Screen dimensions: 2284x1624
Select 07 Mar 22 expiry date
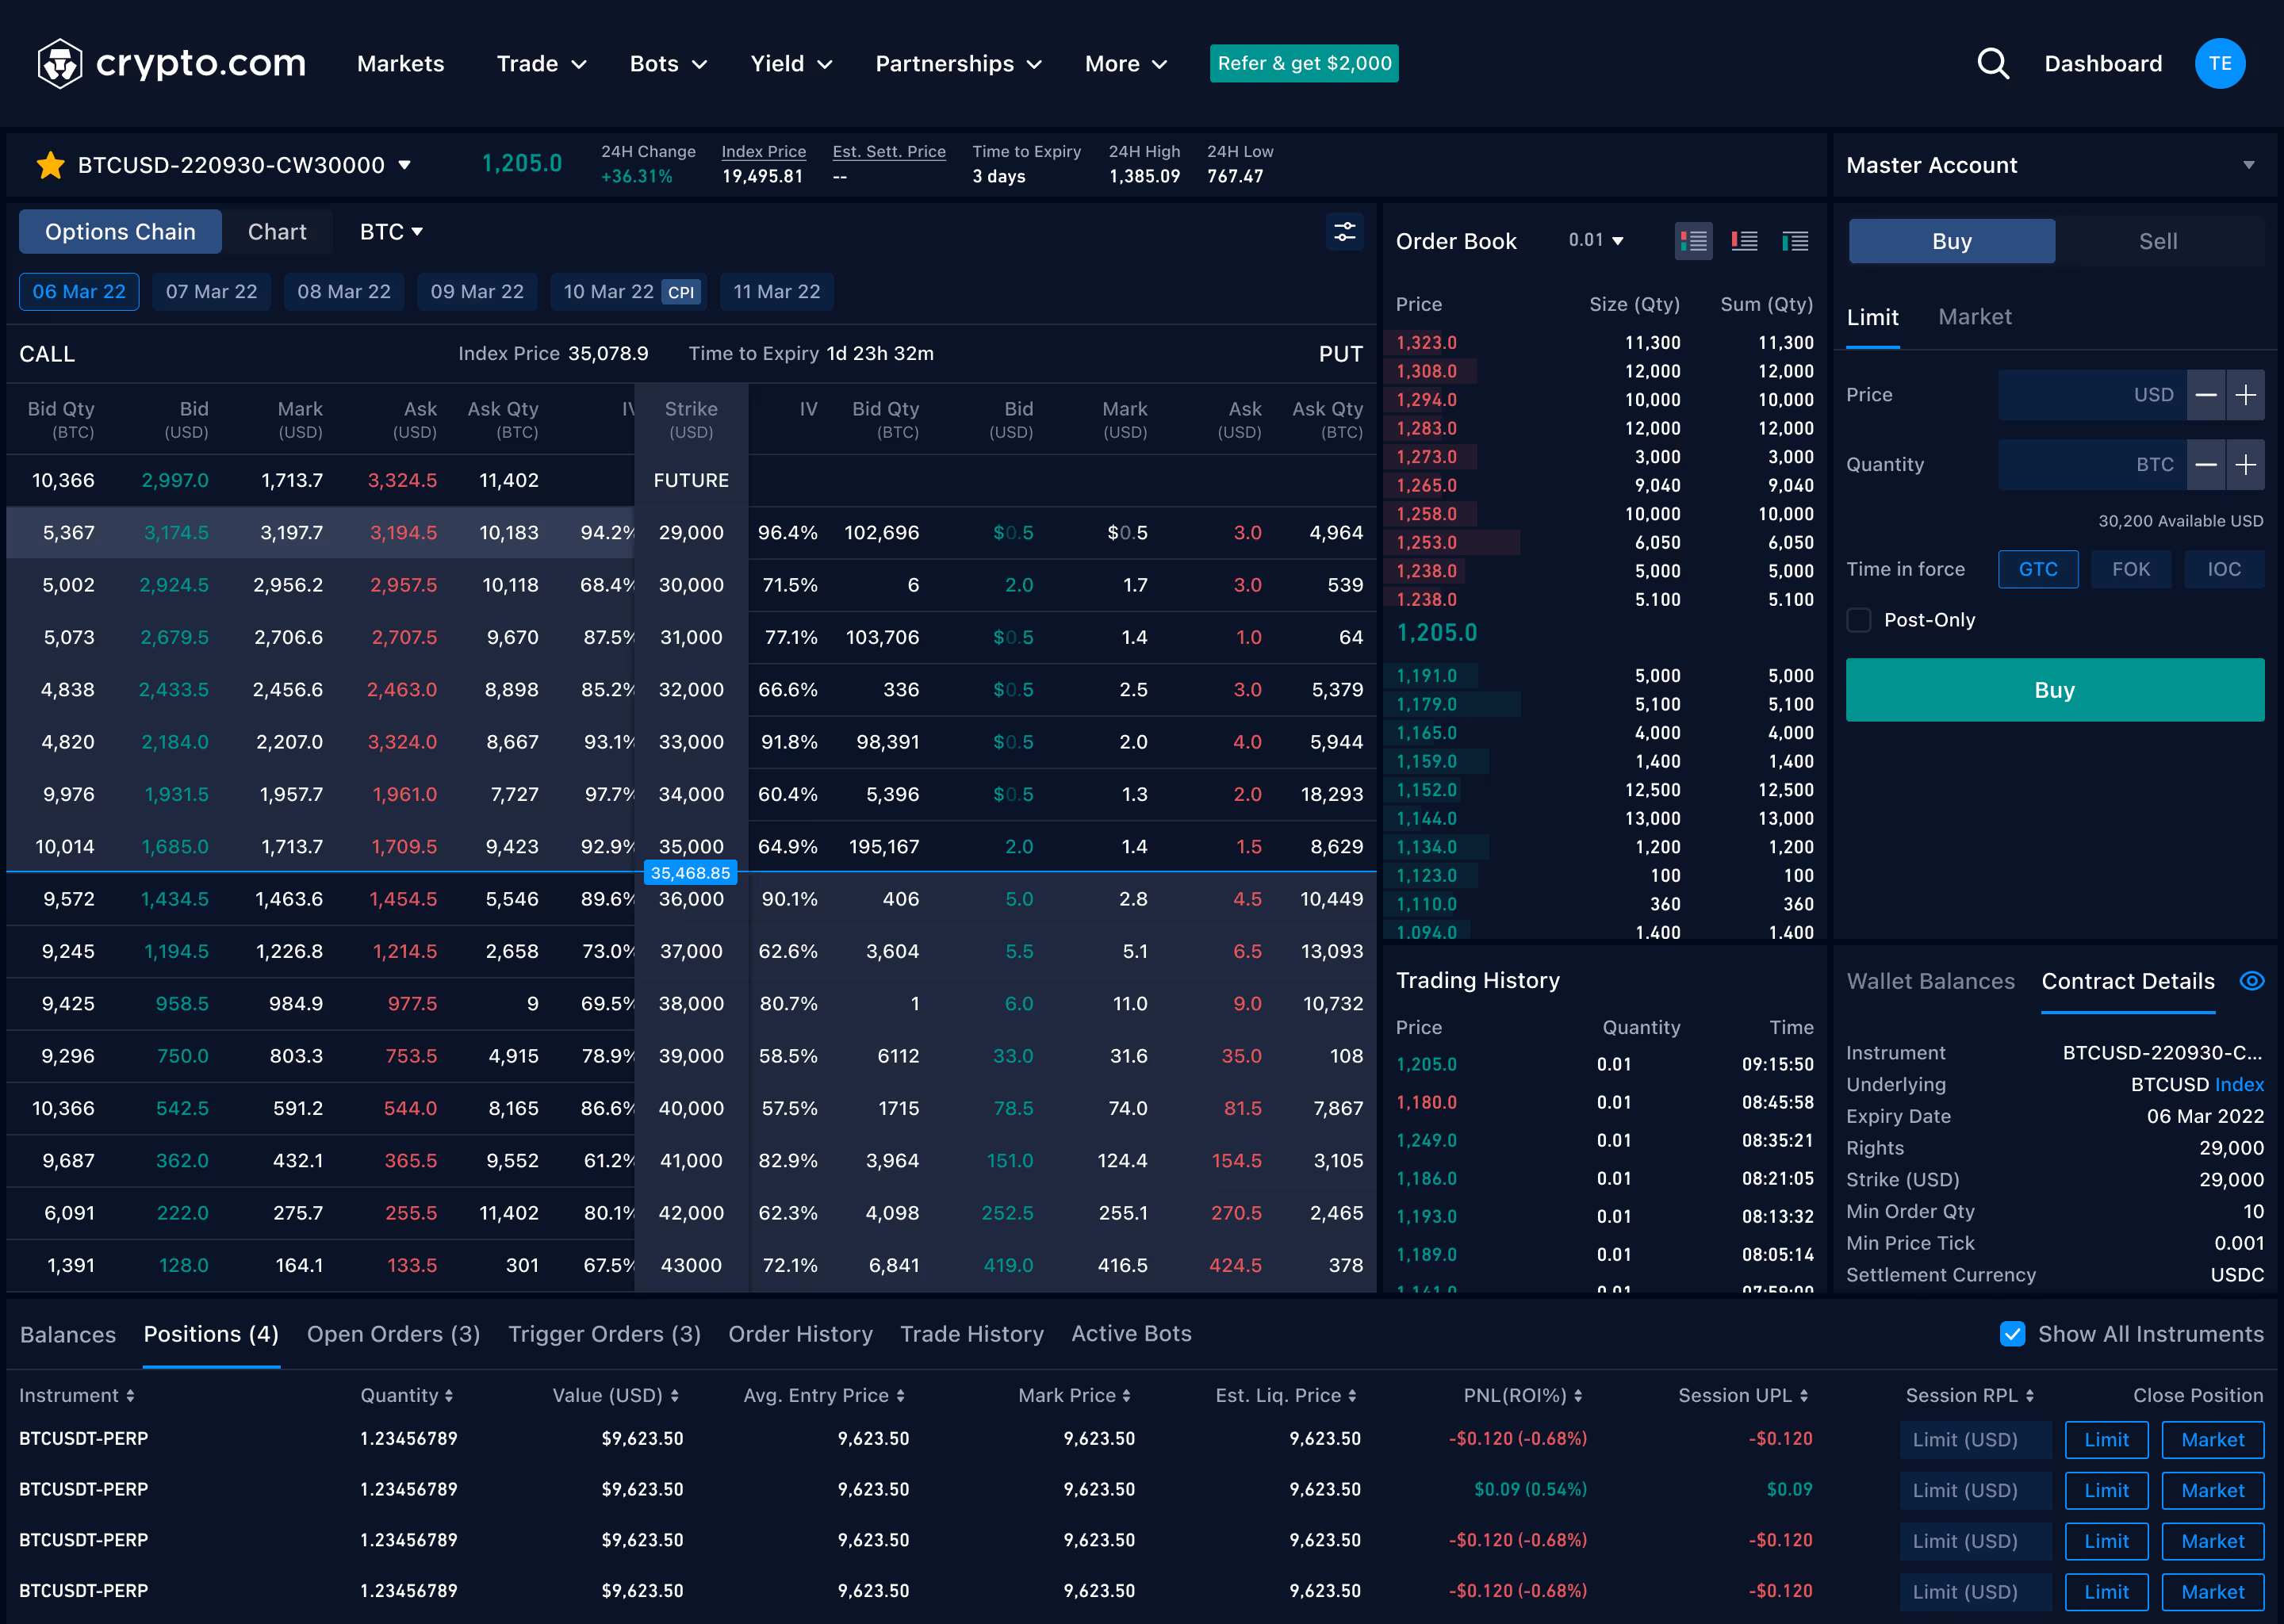211,292
